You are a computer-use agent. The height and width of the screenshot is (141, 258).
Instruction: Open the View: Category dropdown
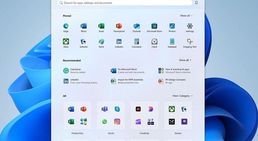click(182, 96)
